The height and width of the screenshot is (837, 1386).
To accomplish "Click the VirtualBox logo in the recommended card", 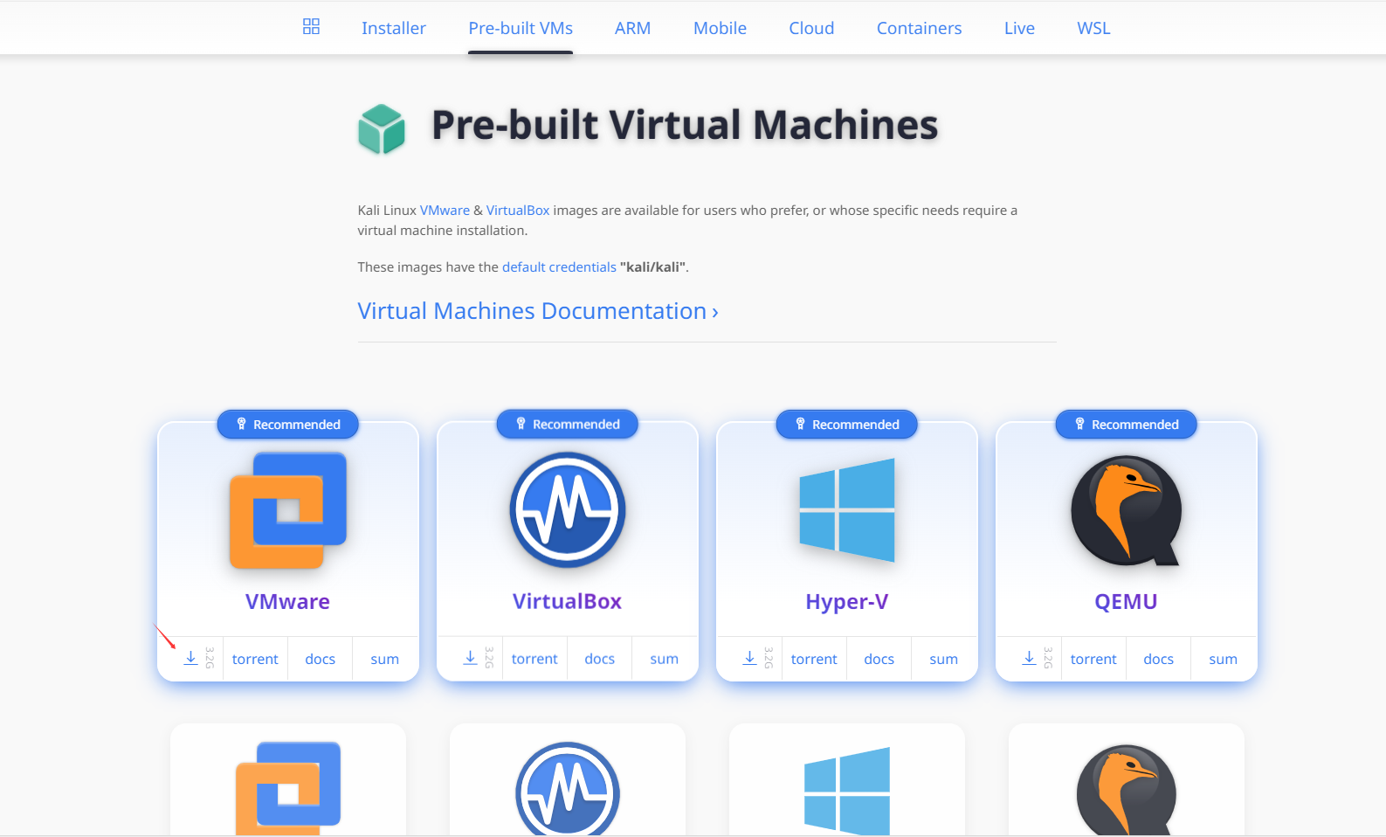I will click(568, 510).
